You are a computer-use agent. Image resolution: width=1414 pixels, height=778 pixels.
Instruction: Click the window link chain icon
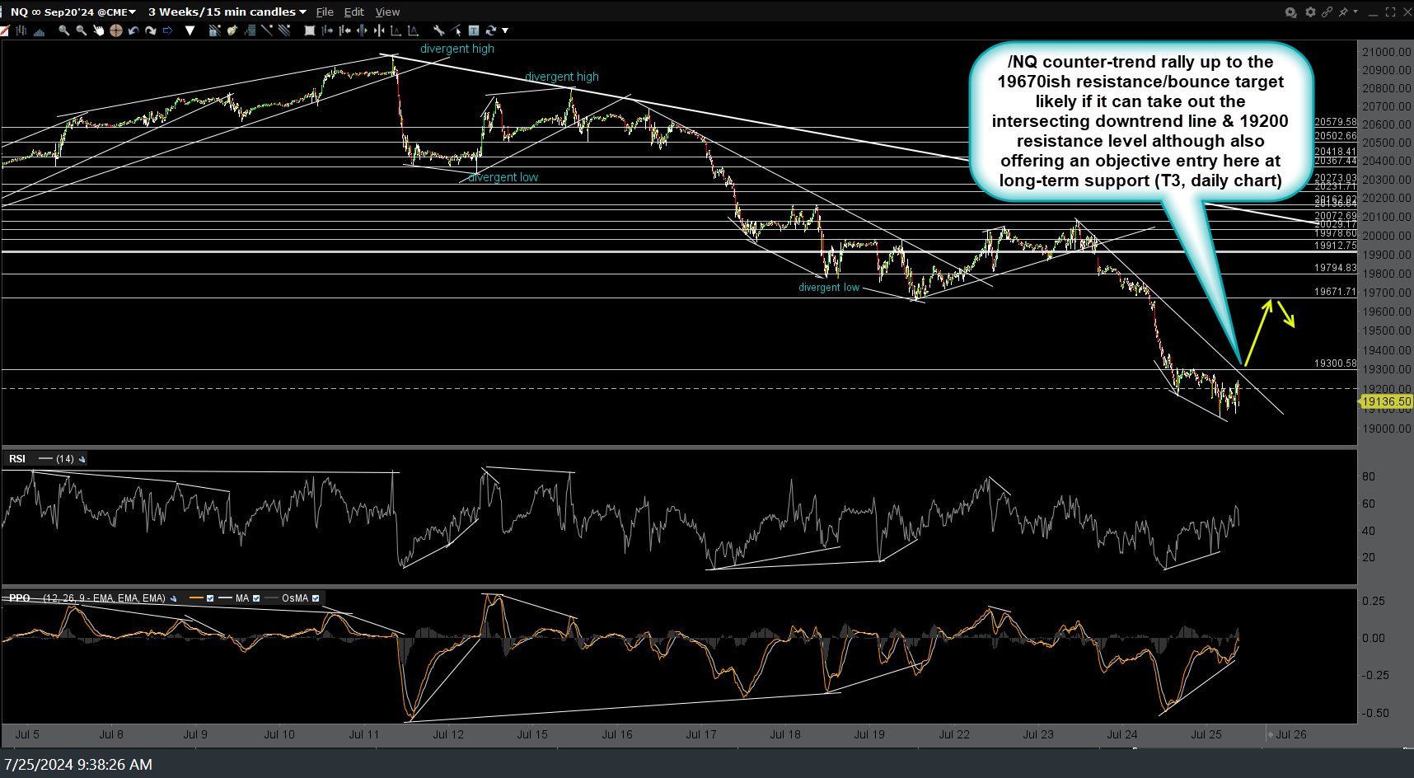(1327, 12)
